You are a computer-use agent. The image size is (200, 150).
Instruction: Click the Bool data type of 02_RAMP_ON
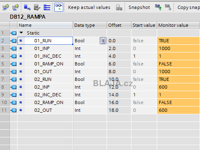(90, 102)
